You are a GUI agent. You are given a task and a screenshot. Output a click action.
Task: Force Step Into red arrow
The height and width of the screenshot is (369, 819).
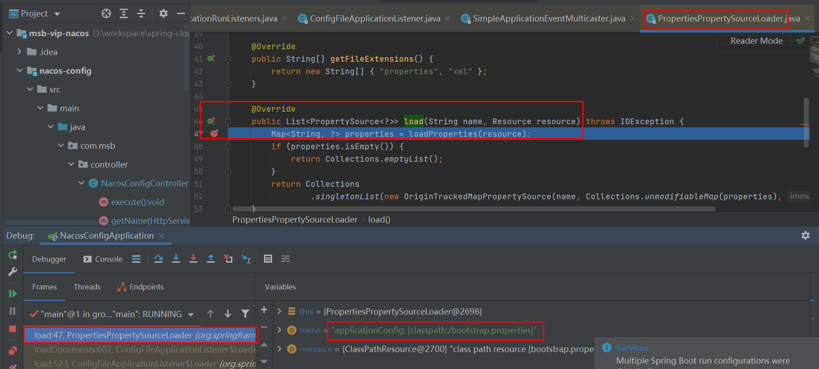193,259
